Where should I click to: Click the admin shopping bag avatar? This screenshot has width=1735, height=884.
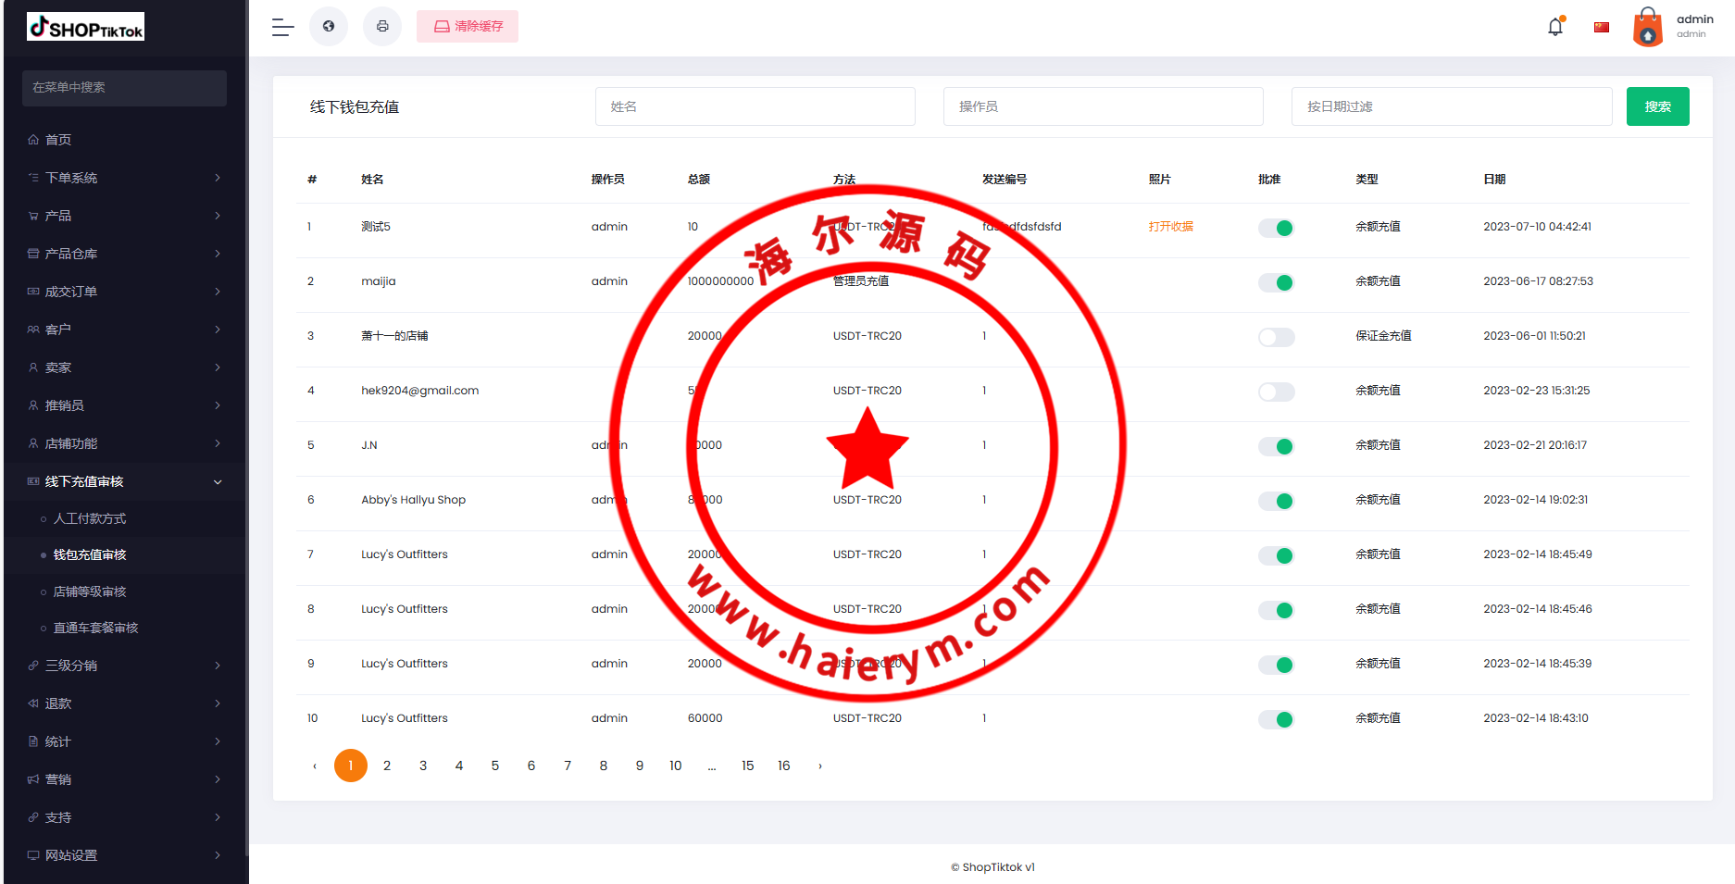tap(1648, 27)
